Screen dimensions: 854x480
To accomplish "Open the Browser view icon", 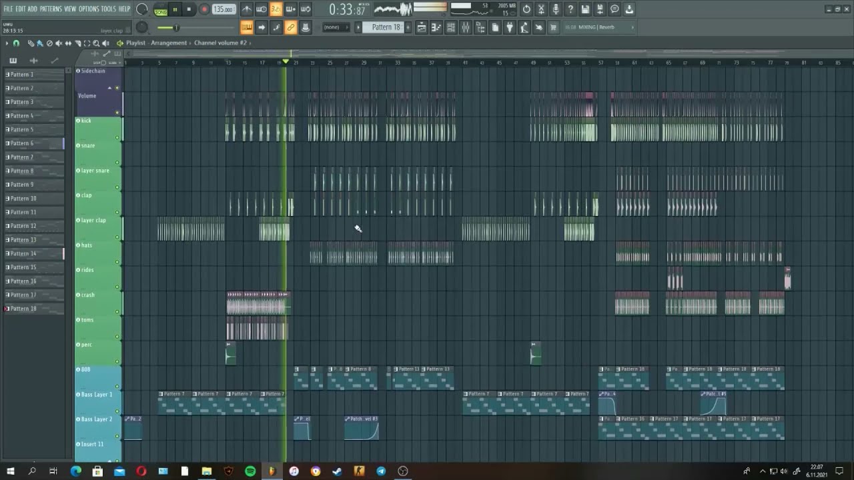I will [x=480, y=27].
